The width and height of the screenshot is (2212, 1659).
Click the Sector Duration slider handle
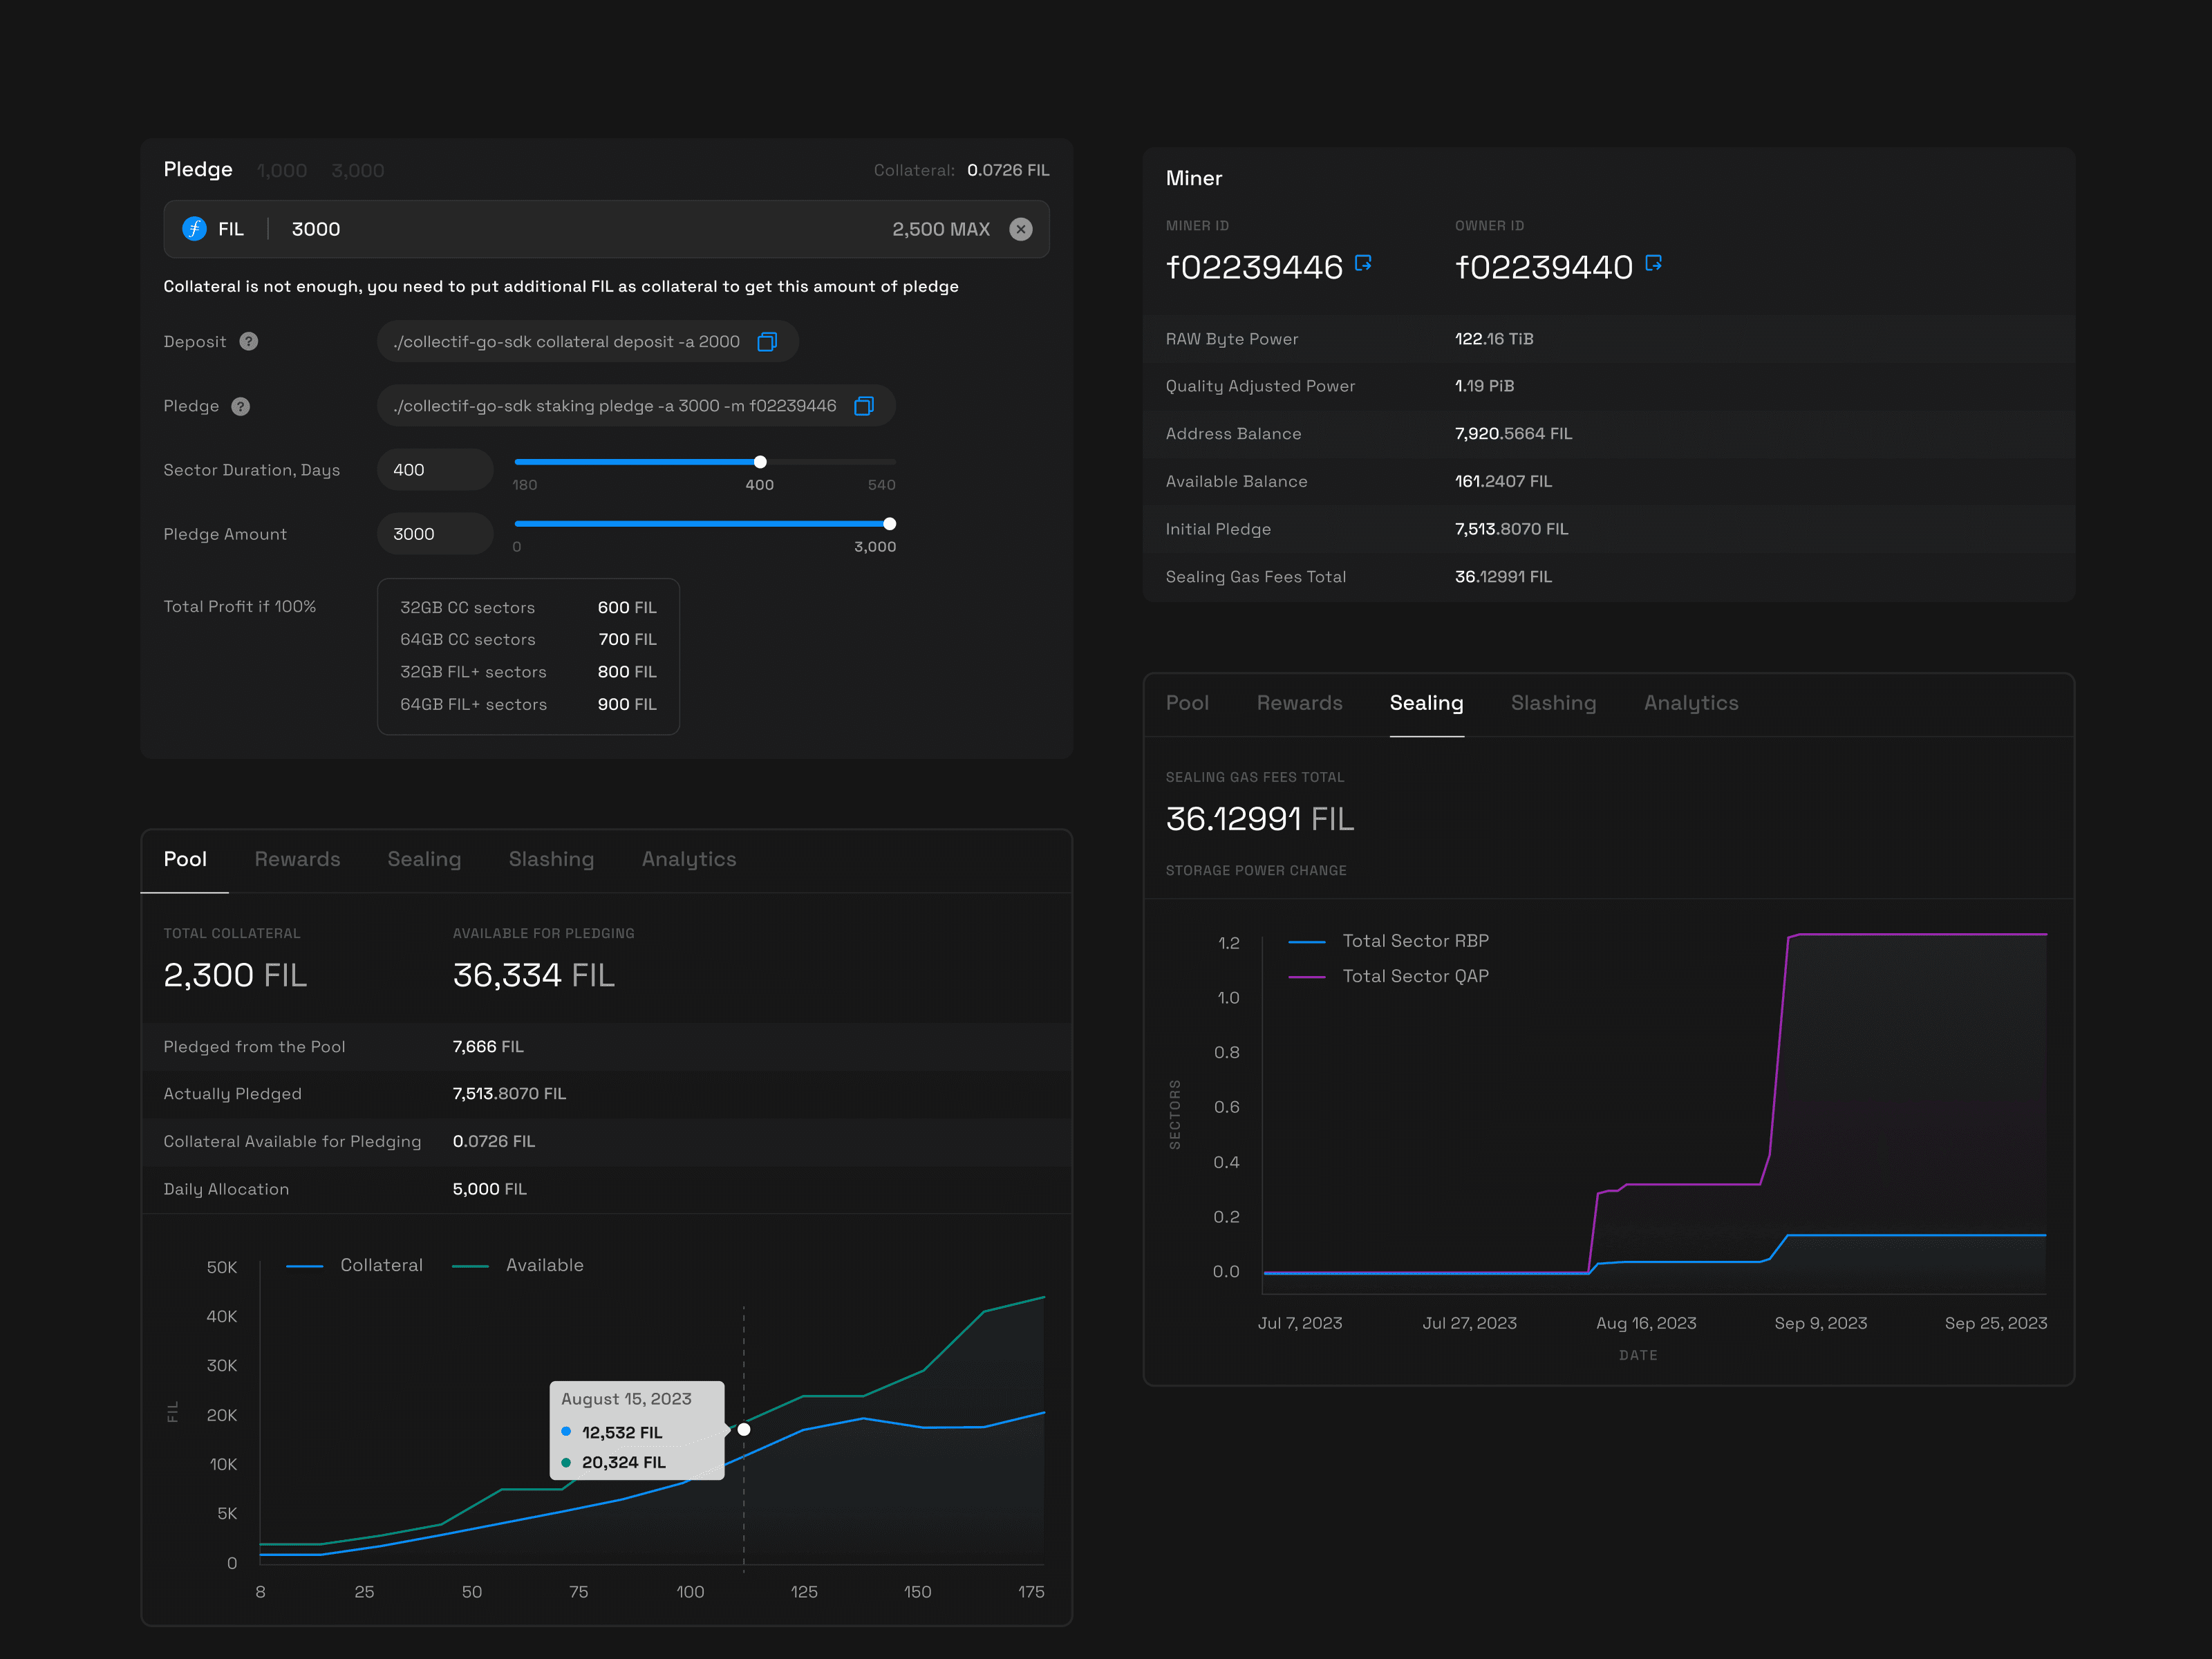pyautogui.click(x=760, y=462)
